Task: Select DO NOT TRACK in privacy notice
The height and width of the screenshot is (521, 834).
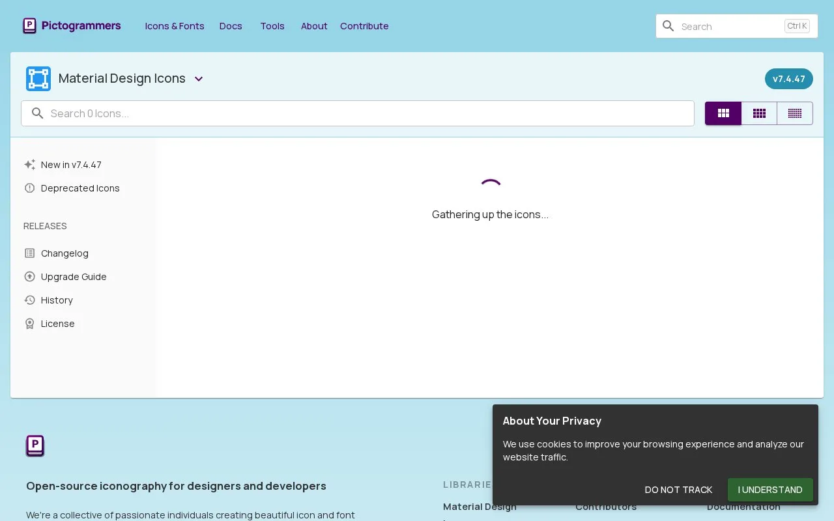Action: (x=678, y=490)
